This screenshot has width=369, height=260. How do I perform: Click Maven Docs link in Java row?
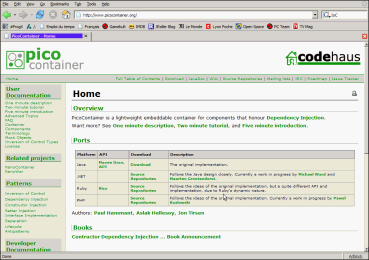click(x=111, y=162)
